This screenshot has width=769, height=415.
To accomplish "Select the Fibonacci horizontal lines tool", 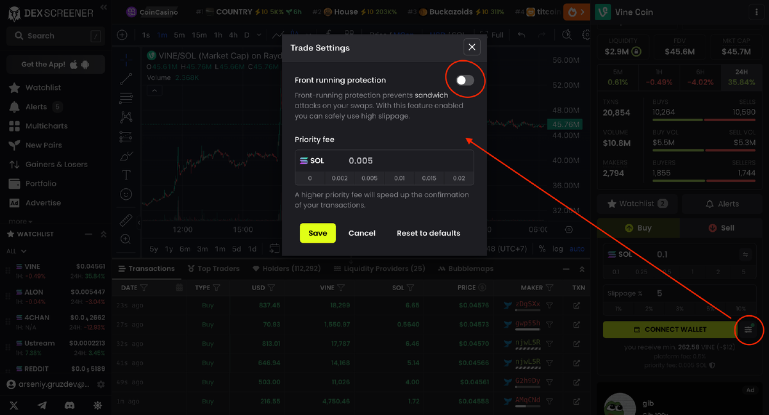I will click(126, 99).
